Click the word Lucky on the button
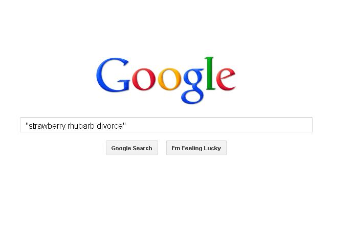 (x=212, y=149)
